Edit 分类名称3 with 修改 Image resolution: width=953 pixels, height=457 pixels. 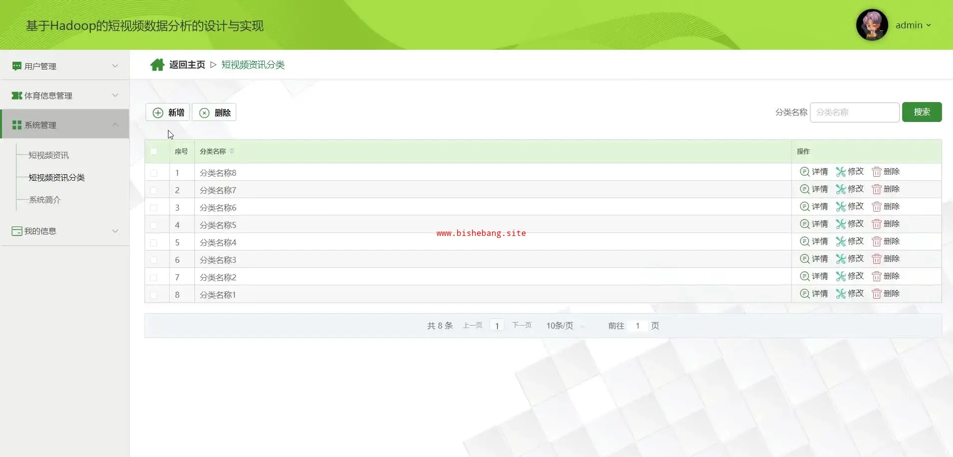click(850, 259)
